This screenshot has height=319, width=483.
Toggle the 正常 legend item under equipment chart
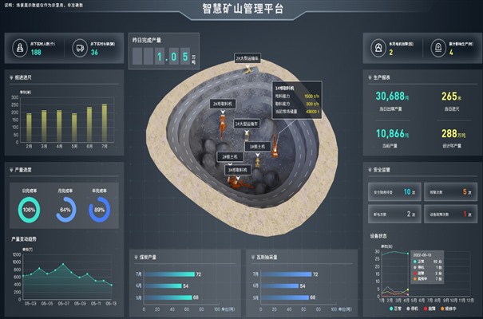(395, 309)
